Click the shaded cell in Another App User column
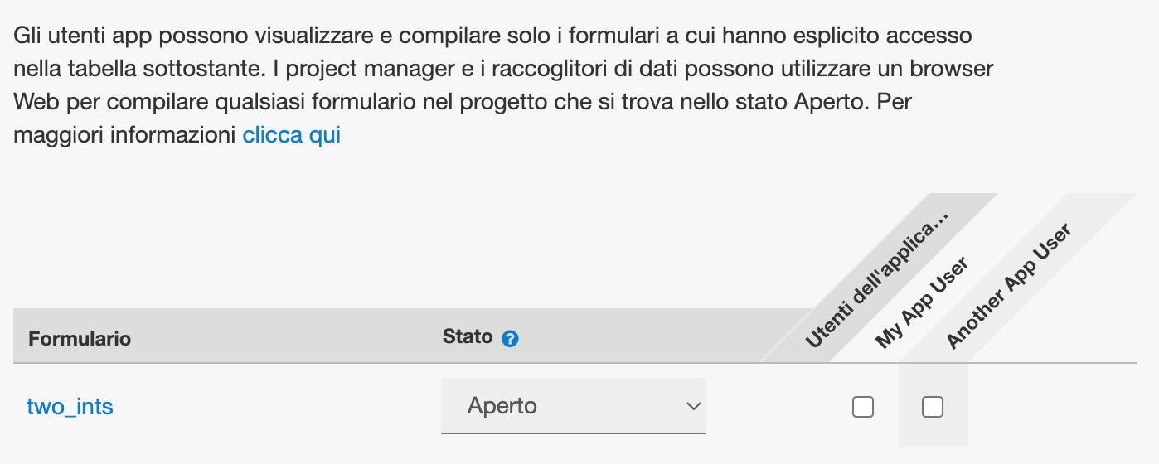Viewport: 1159px width, 464px height. coord(933,406)
